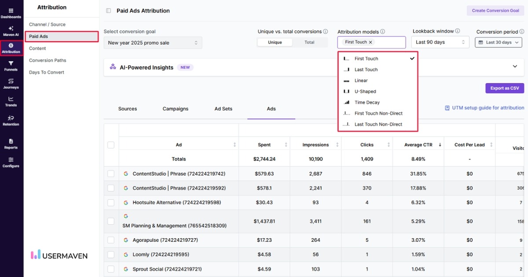Screen dimensions: 528x277
Task: Switch to the Campaigns tab
Action: click(175, 109)
